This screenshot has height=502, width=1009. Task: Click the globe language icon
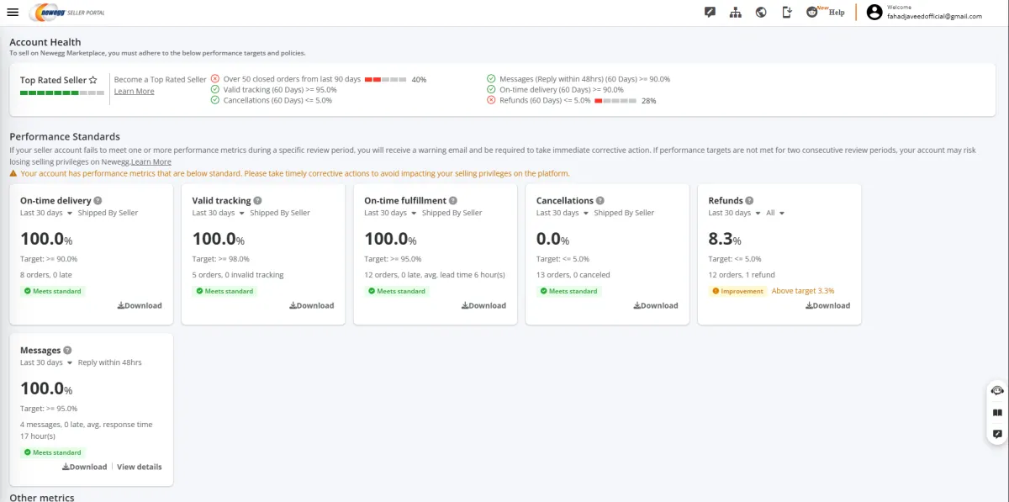point(761,12)
